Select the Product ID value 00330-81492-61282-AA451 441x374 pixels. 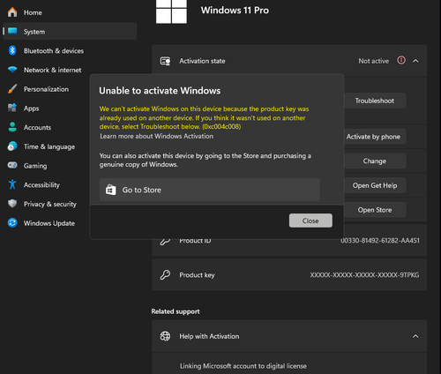click(380, 241)
